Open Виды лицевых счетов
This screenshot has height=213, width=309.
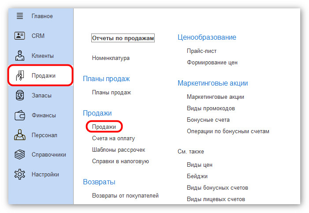click(x=216, y=199)
